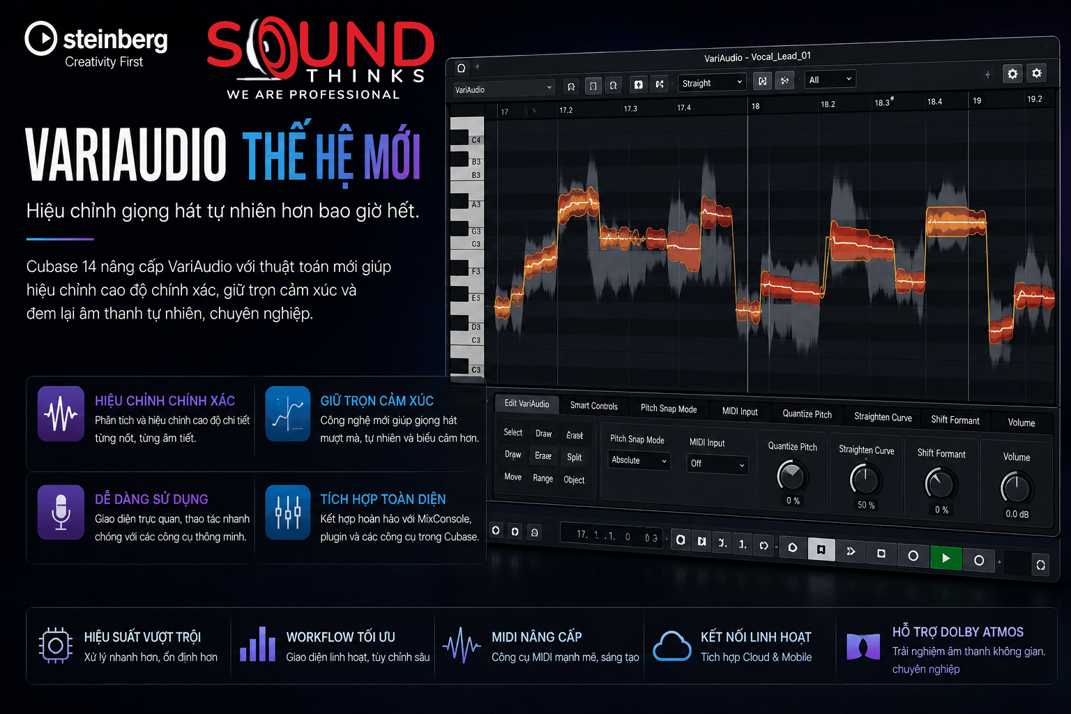Image resolution: width=1071 pixels, height=714 pixels.
Task: Open the Shift Formant tab
Action: (x=955, y=420)
